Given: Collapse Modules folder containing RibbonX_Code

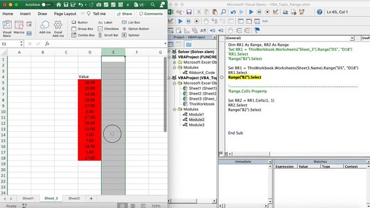Looking at the screenshot, I should click(x=175, y=68).
